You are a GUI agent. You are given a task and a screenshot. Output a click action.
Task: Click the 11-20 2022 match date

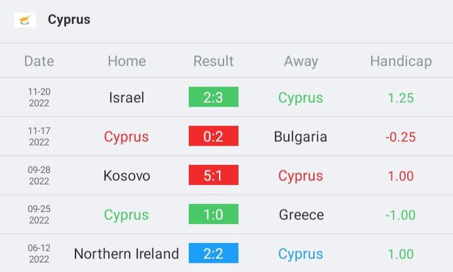pos(39,98)
